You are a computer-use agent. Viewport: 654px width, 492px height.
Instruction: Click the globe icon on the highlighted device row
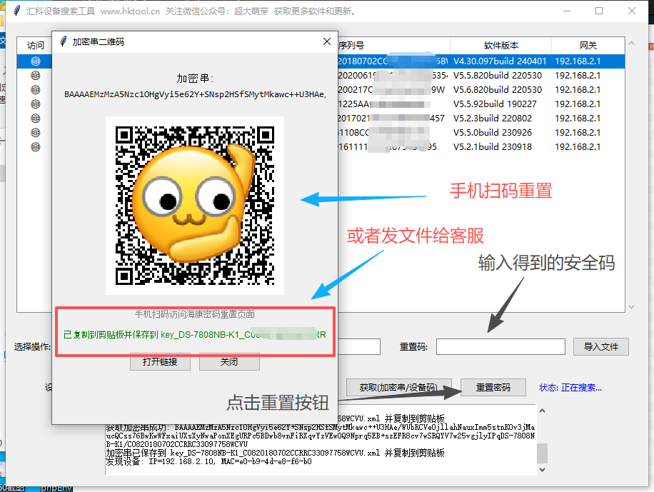pyautogui.click(x=36, y=61)
